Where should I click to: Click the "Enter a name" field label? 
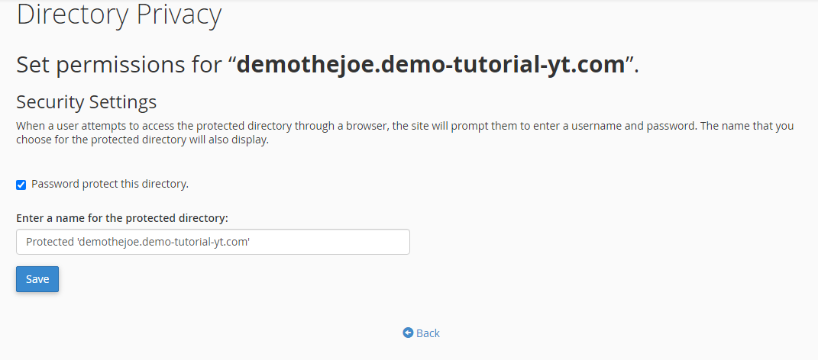(122, 218)
